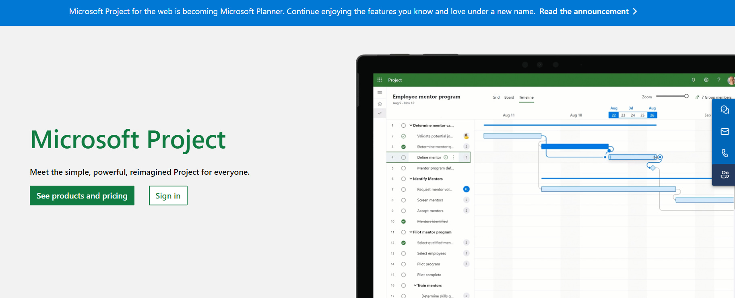735x298 pixels.
Task: Collapse the 'Determine mentor ca...' task group
Action: (411, 126)
